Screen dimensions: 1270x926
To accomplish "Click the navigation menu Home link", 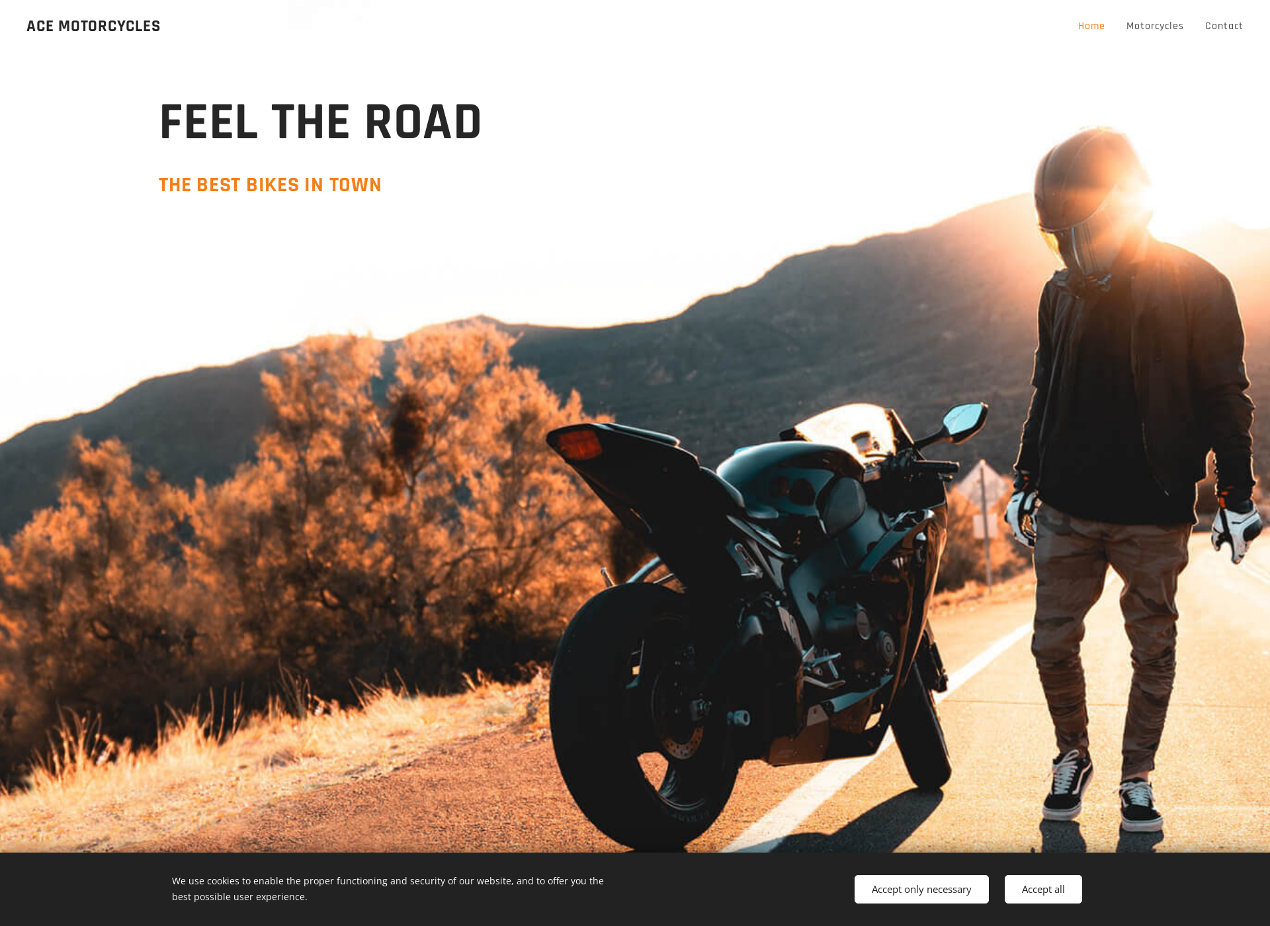I will click(1091, 26).
